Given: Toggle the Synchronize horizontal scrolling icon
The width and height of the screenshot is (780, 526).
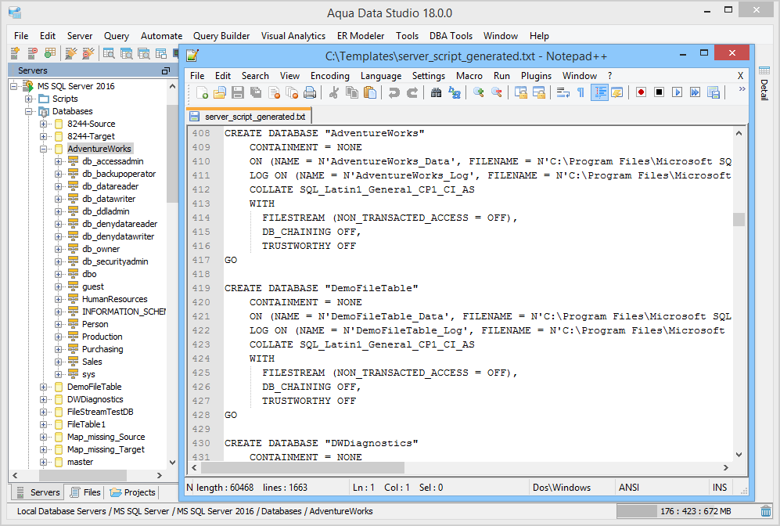Looking at the screenshot, I should [x=539, y=92].
